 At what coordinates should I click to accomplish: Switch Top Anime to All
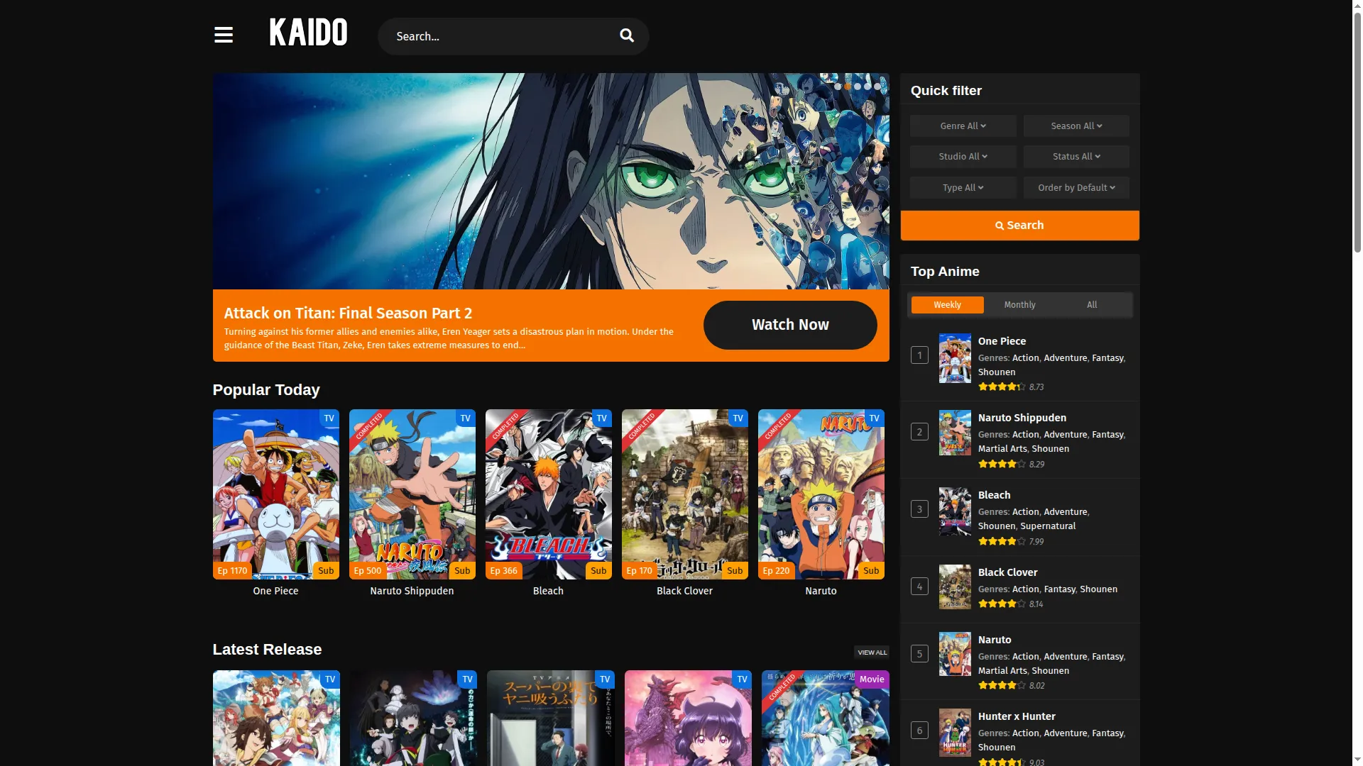(1092, 305)
